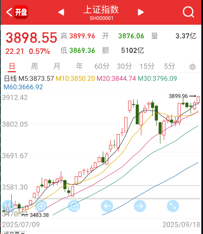203x234 pixels.
Task: Jump to earliest data with double-left circle
Action: [8, 206]
